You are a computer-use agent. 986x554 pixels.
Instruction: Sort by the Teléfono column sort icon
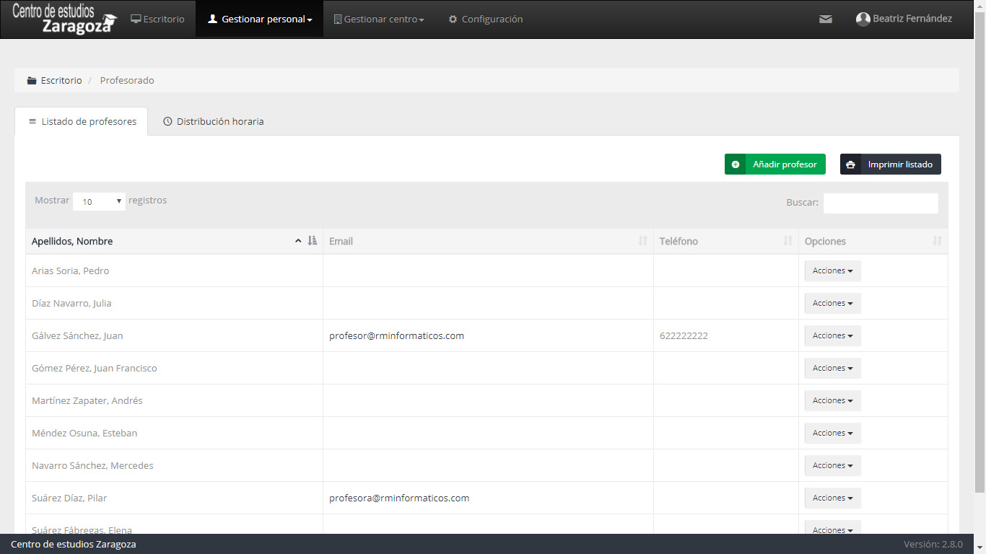pyautogui.click(x=788, y=241)
